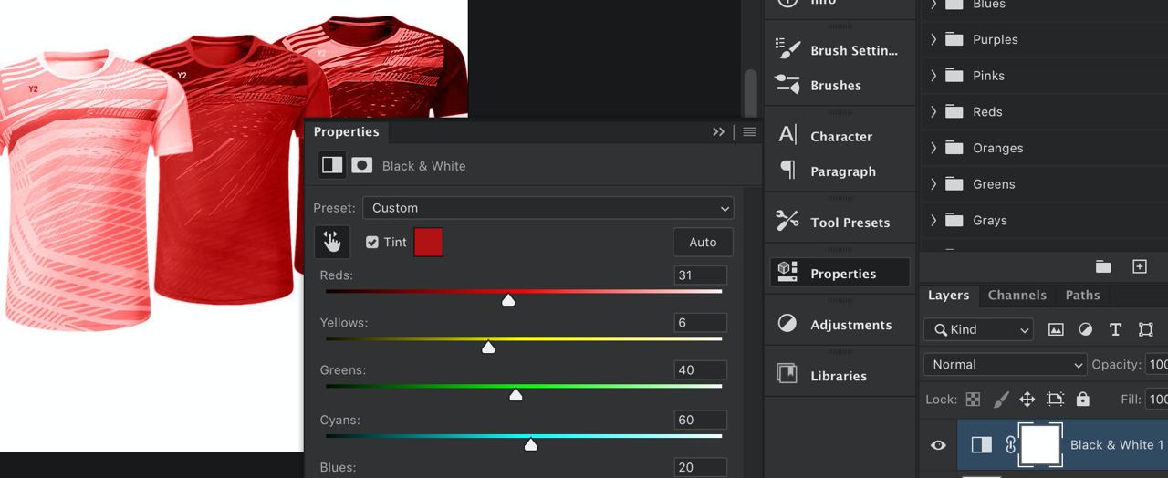
Task: Open the red Tint color swatch
Action: 428,243
